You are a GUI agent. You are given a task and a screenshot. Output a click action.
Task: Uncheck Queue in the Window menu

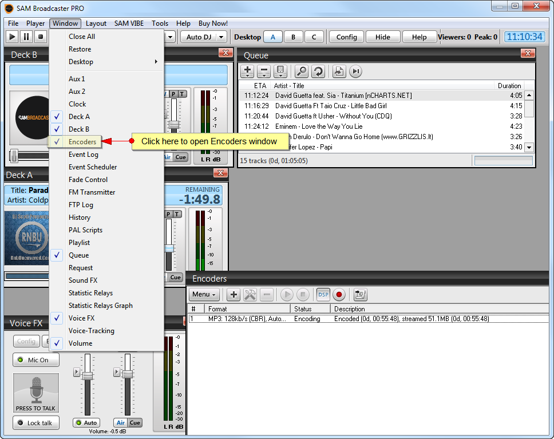78,255
